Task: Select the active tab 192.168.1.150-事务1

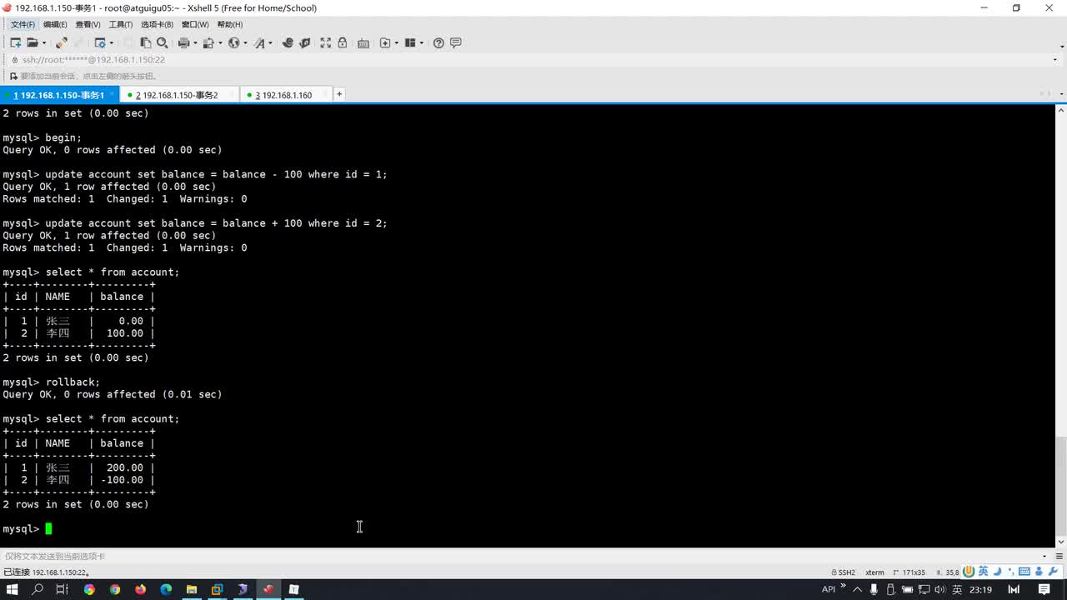Action: pos(59,95)
